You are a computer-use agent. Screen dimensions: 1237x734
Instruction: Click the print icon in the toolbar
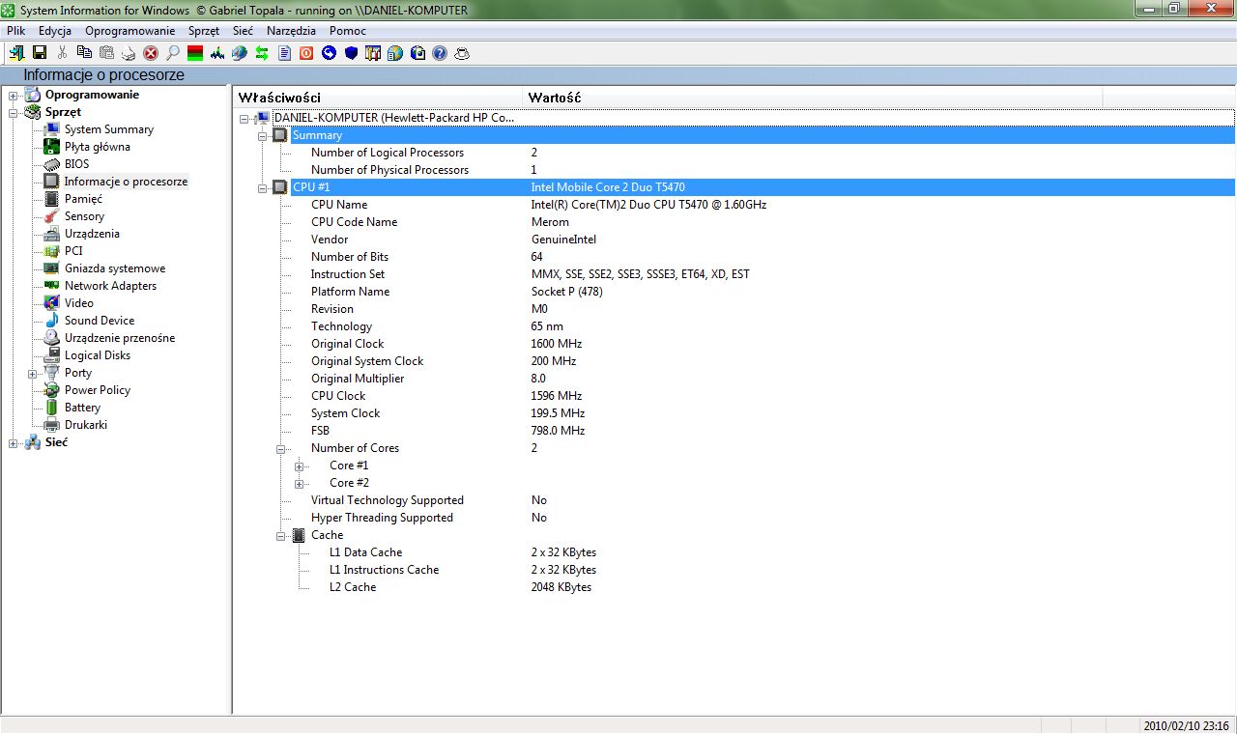pyautogui.click(x=129, y=53)
